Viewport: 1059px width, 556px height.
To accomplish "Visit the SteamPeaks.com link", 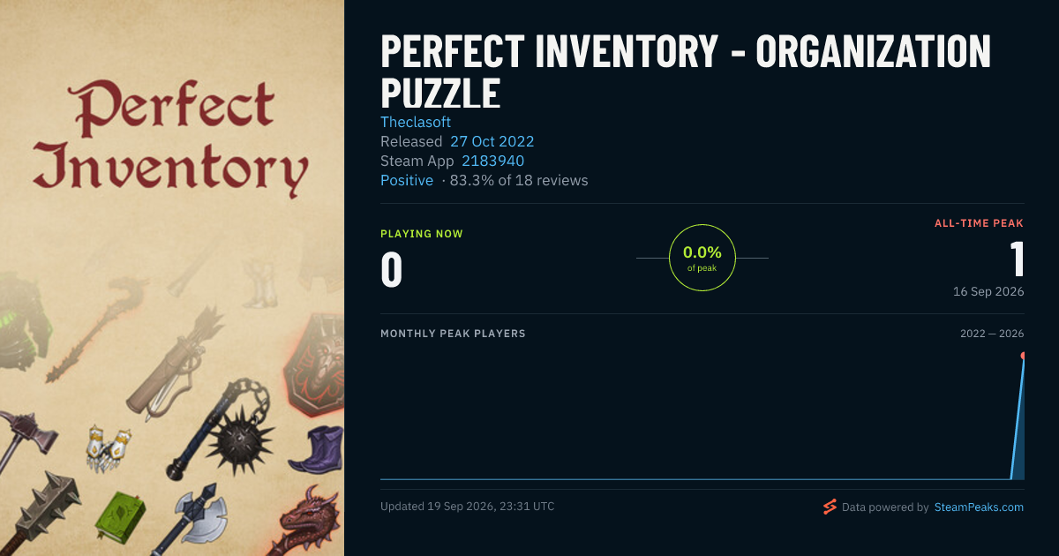I will coord(980,507).
